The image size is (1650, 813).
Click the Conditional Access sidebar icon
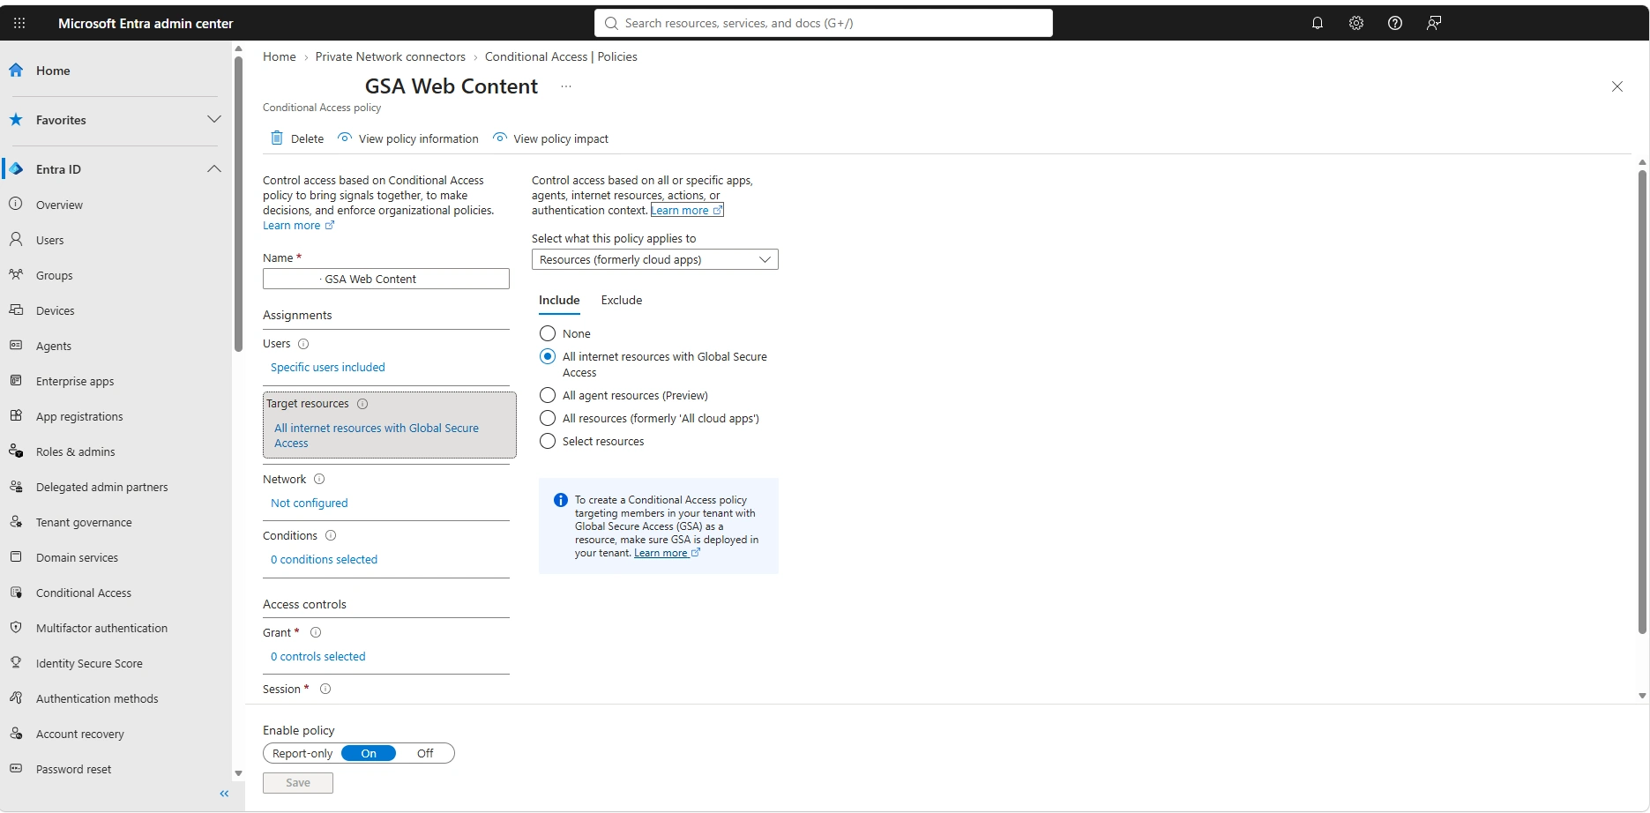[x=16, y=592]
